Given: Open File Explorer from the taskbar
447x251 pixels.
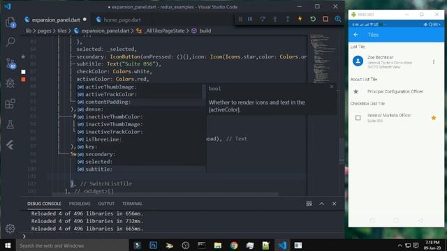Looking at the screenshot, I should tap(218, 245).
